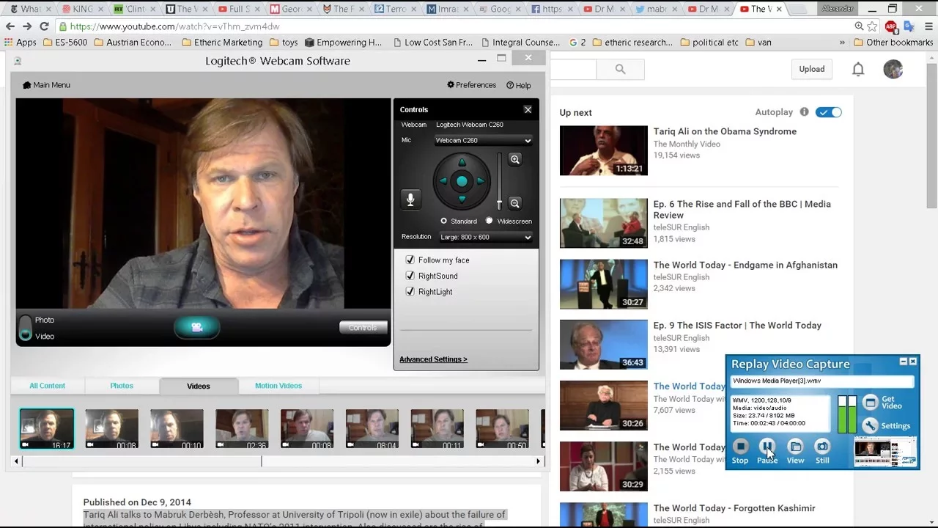Start video recording with the camcorder button

click(196, 328)
